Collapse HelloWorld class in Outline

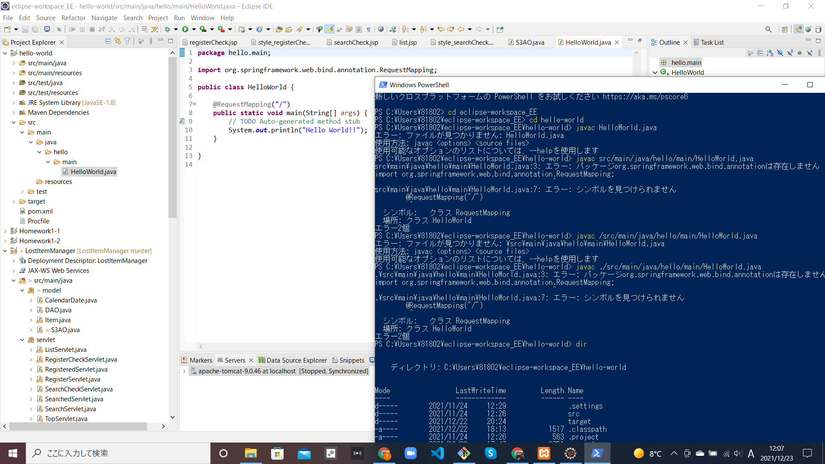tap(655, 73)
